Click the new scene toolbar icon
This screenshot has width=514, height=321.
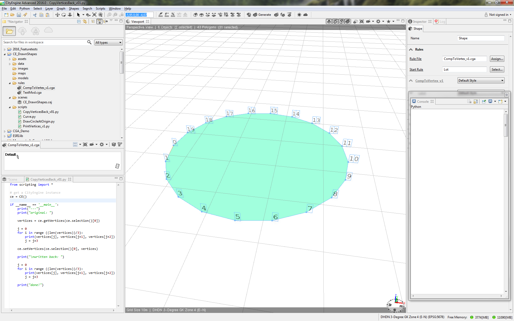pyautogui.click(x=6, y=15)
